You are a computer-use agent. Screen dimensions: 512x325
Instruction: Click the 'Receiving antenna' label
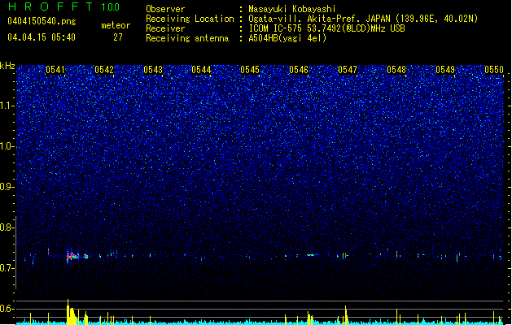187,38
